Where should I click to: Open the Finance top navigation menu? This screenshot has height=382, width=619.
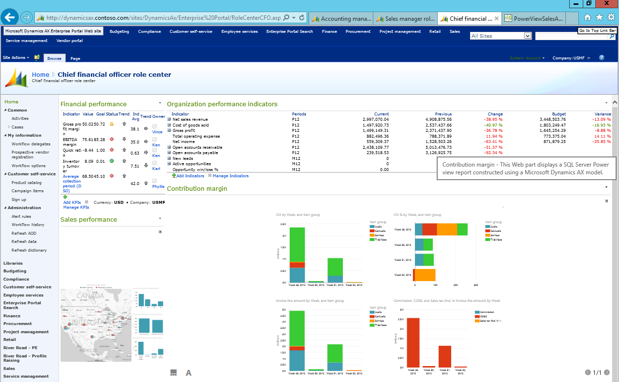(x=329, y=31)
